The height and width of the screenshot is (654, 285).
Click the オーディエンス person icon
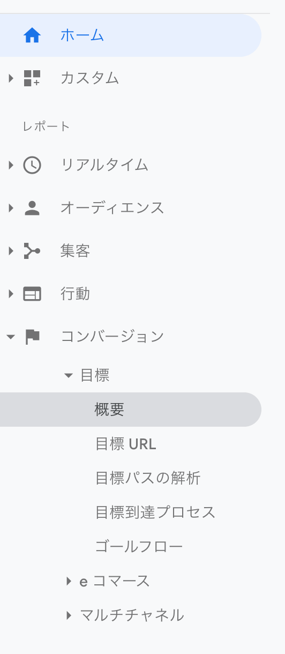[x=32, y=208]
